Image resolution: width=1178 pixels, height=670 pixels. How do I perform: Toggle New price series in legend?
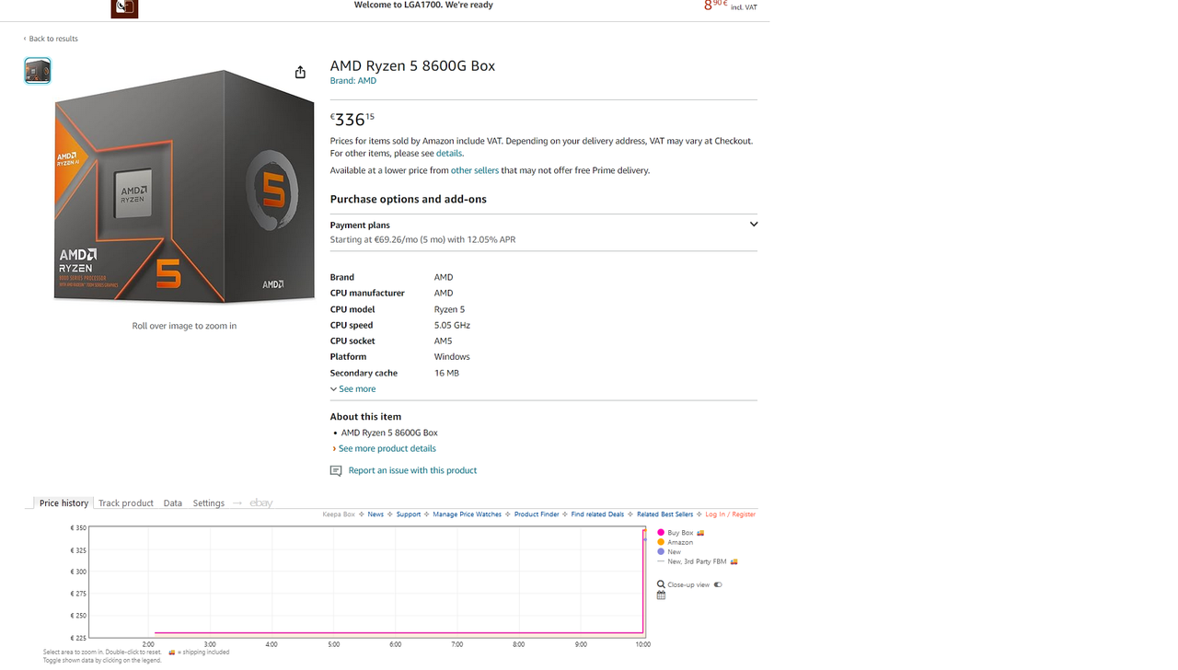669,551
